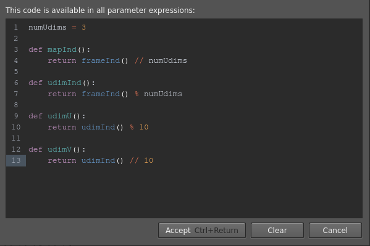The height and width of the screenshot is (246, 370).
Task: Click line number 11 in gutter
Action: [16, 138]
